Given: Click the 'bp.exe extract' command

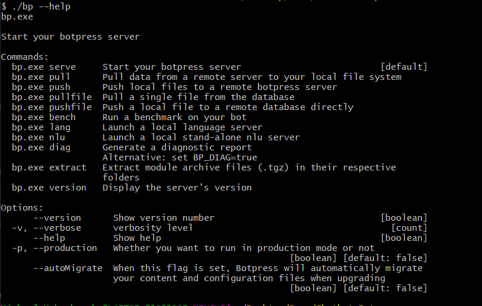Looking at the screenshot, I should click(49, 168).
